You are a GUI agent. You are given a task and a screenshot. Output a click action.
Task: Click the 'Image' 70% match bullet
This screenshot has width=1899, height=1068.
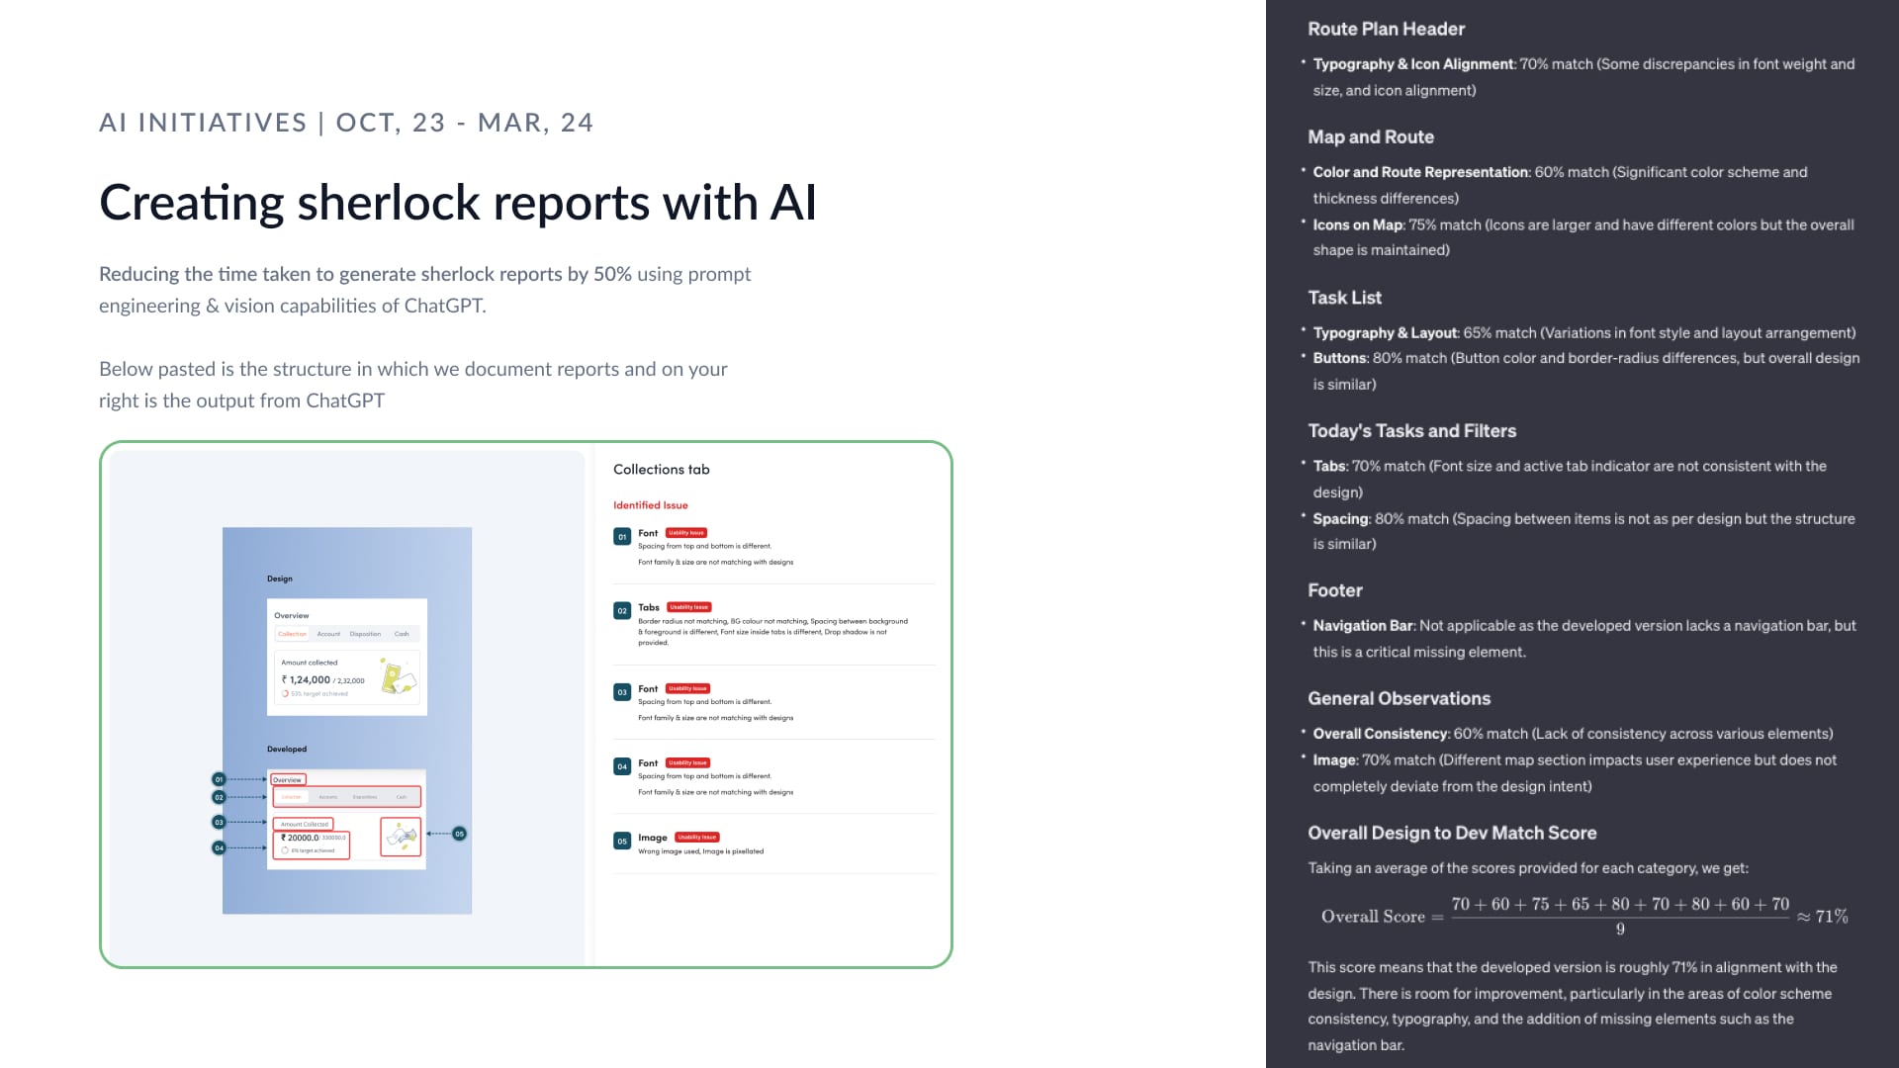1575,773
